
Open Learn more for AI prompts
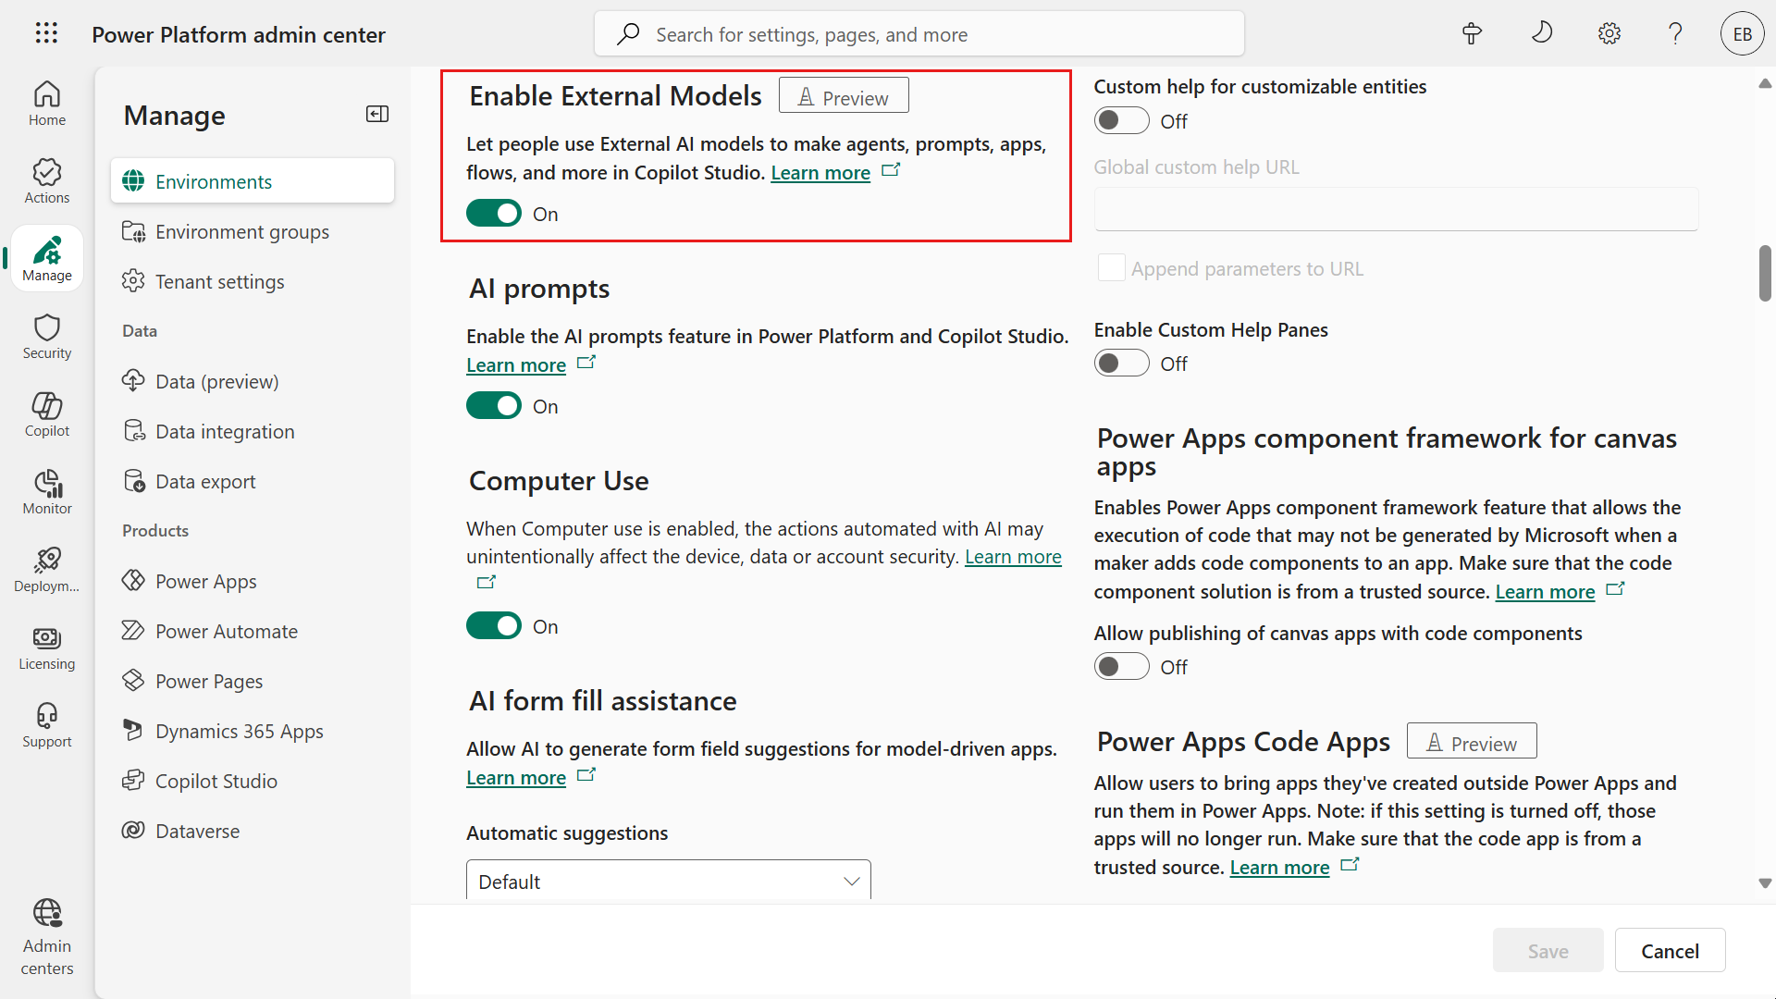pyautogui.click(x=515, y=364)
